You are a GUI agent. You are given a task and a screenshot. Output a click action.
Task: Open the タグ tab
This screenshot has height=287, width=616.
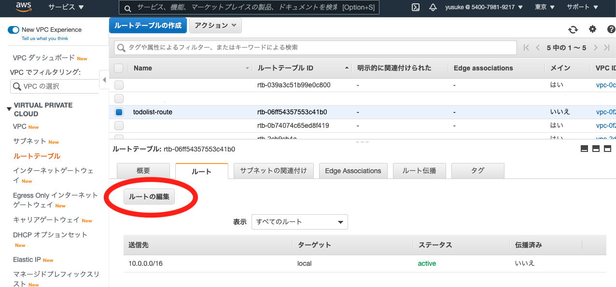coord(477,171)
